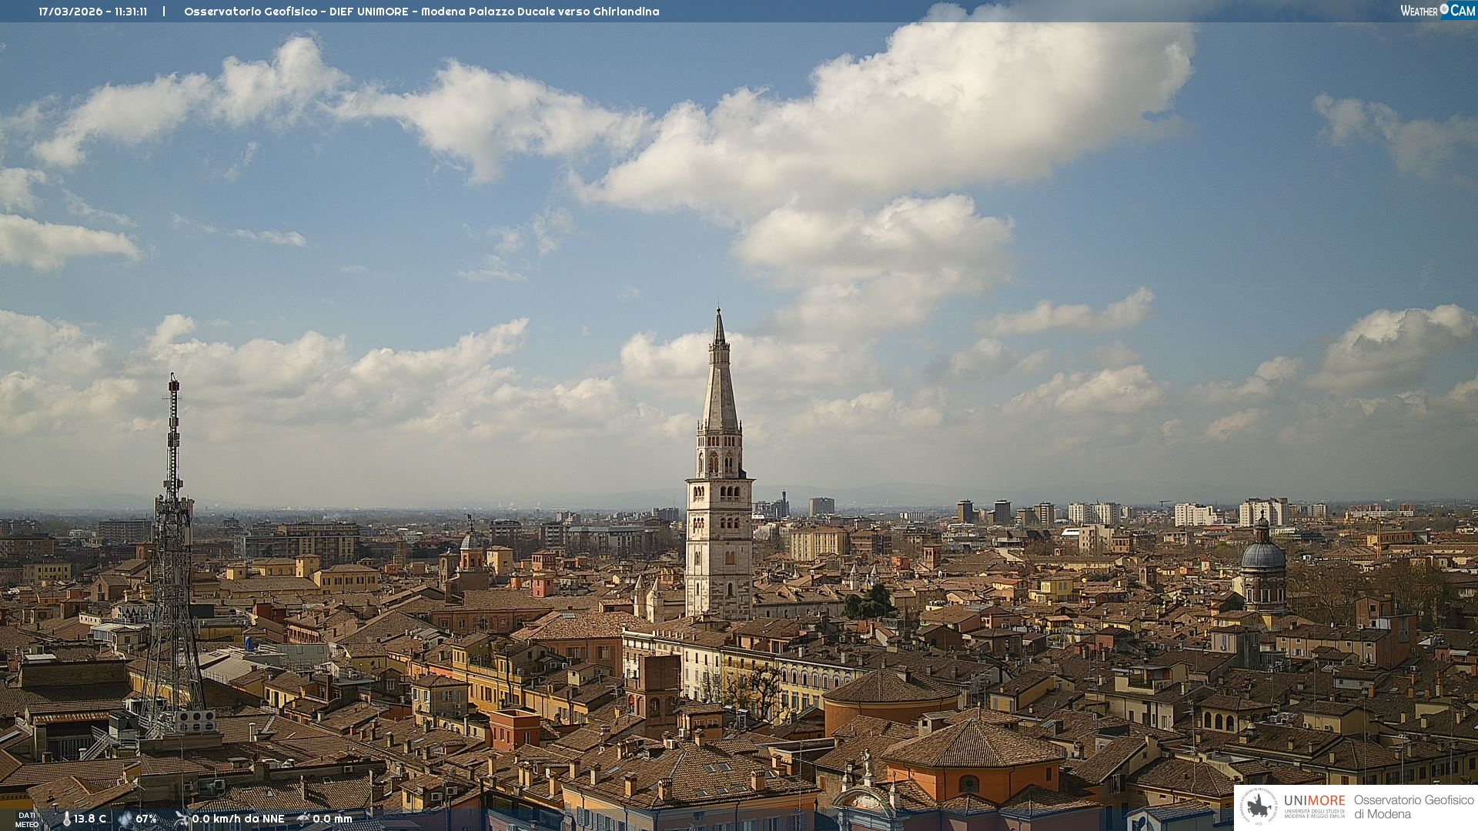The image size is (1478, 831).
Task: Click the WeatherCam logo
Action: pyautogui.click(x=1437, y=11)
